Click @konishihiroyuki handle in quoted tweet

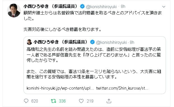[x=111, y=42]
